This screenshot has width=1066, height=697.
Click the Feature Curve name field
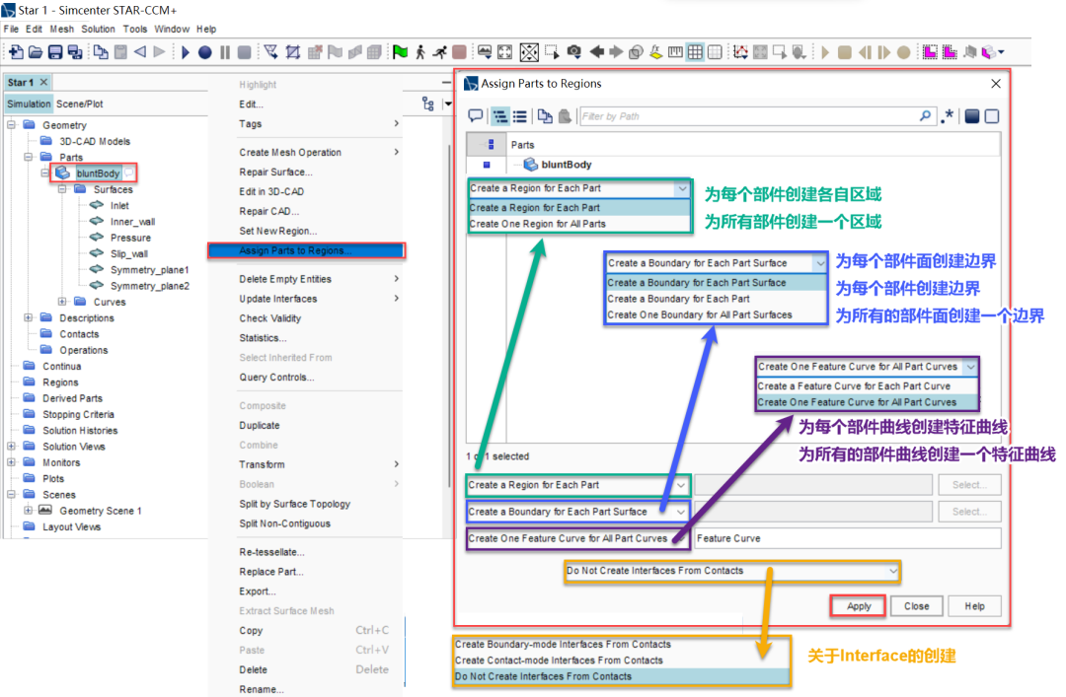pos(847,538)
